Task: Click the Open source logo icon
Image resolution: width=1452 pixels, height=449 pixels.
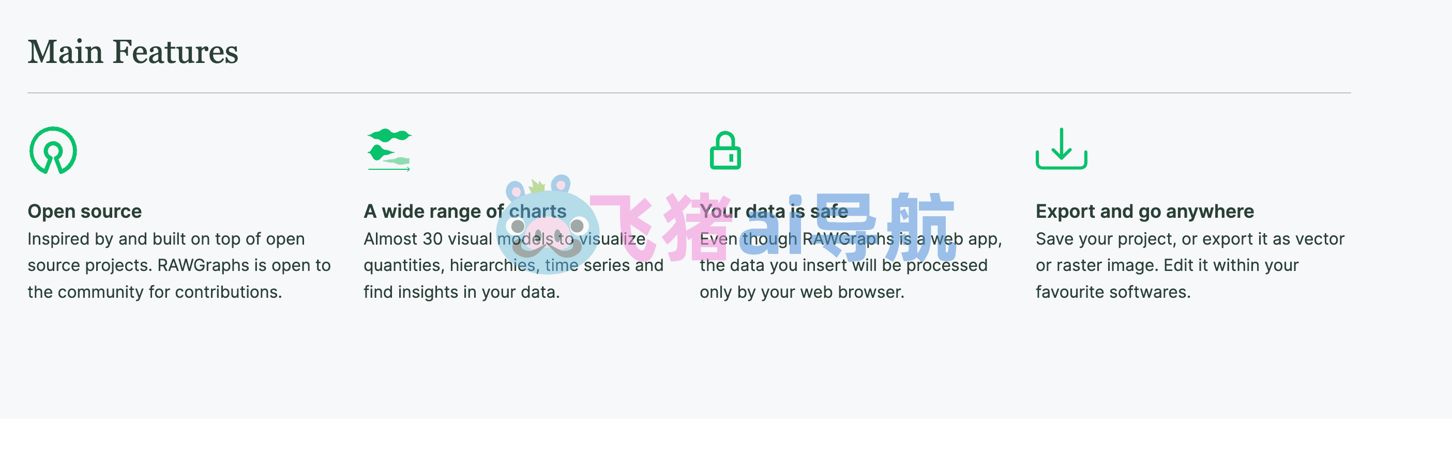Action: [x=53, y=150]
